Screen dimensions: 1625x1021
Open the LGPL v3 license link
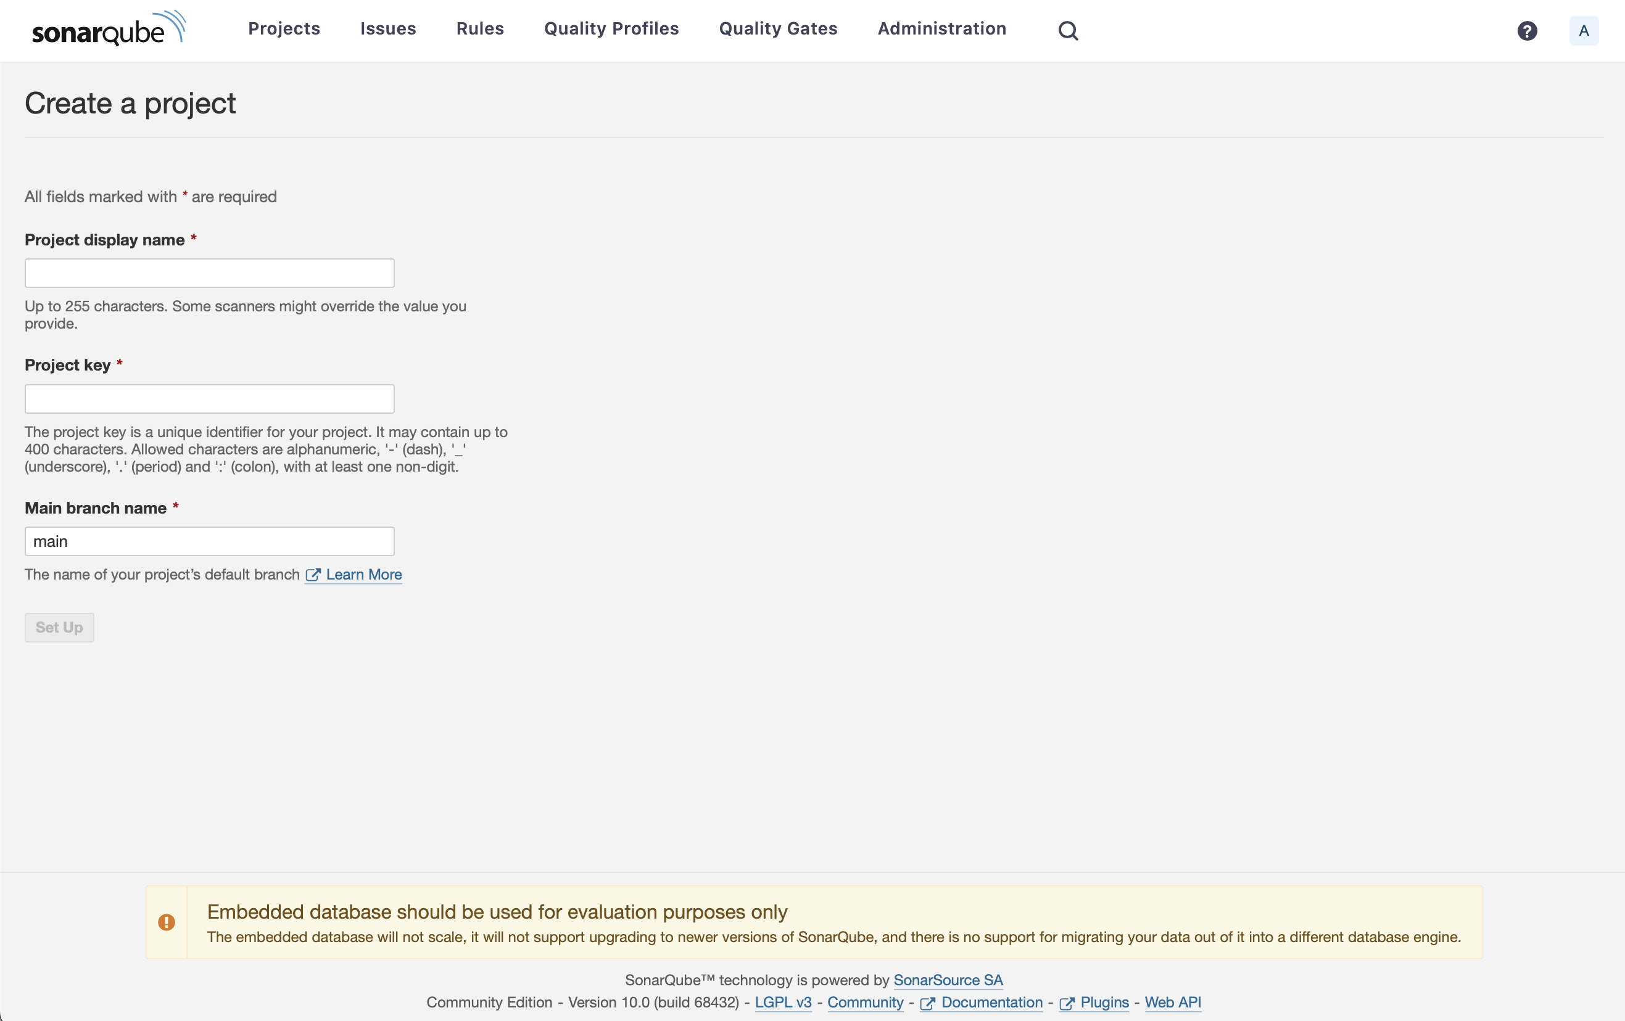click(783, 1004)
